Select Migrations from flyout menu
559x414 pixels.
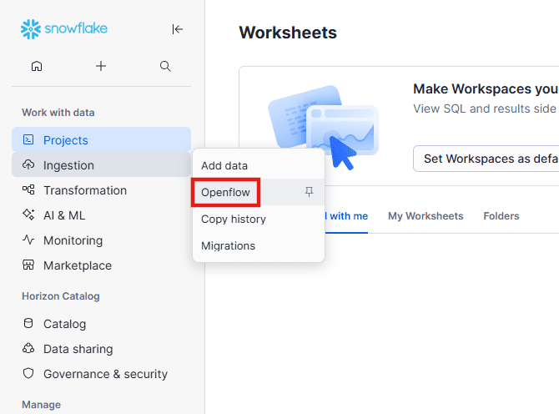[x=259, y=245]
